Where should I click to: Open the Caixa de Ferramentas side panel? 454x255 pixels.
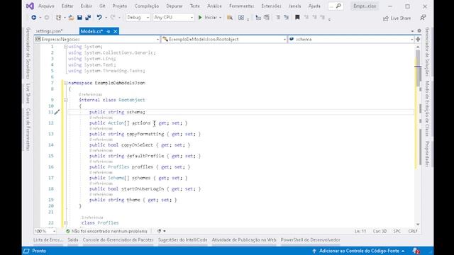click(28, 130)
